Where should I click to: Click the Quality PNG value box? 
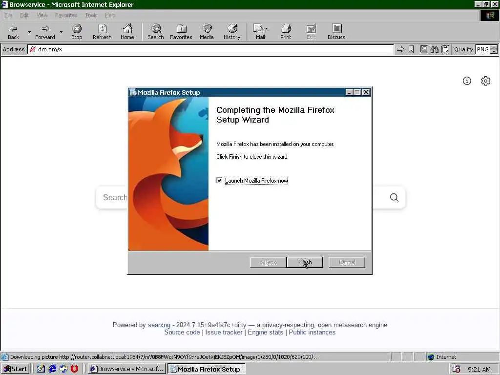(x=483, y=49)
